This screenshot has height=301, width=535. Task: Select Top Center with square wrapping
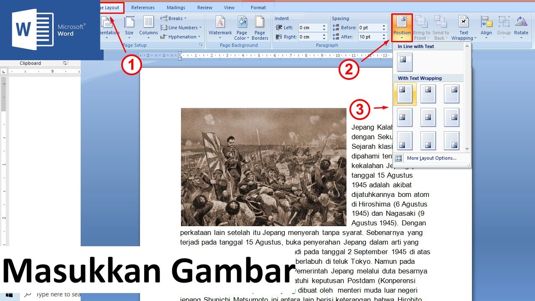point(428,94)
